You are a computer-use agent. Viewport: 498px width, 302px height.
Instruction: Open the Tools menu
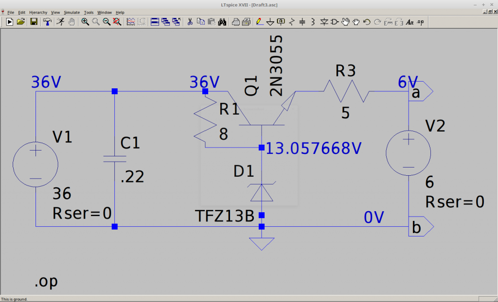[89, 12]
